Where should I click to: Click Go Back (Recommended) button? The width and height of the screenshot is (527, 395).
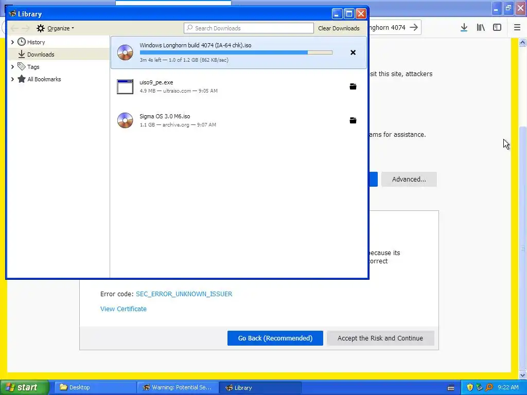(275, 338)
